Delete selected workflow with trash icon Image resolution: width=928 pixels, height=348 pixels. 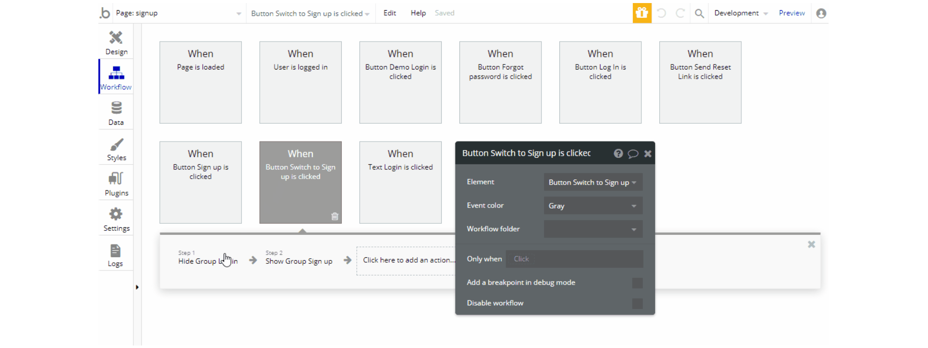pos(335,216)
